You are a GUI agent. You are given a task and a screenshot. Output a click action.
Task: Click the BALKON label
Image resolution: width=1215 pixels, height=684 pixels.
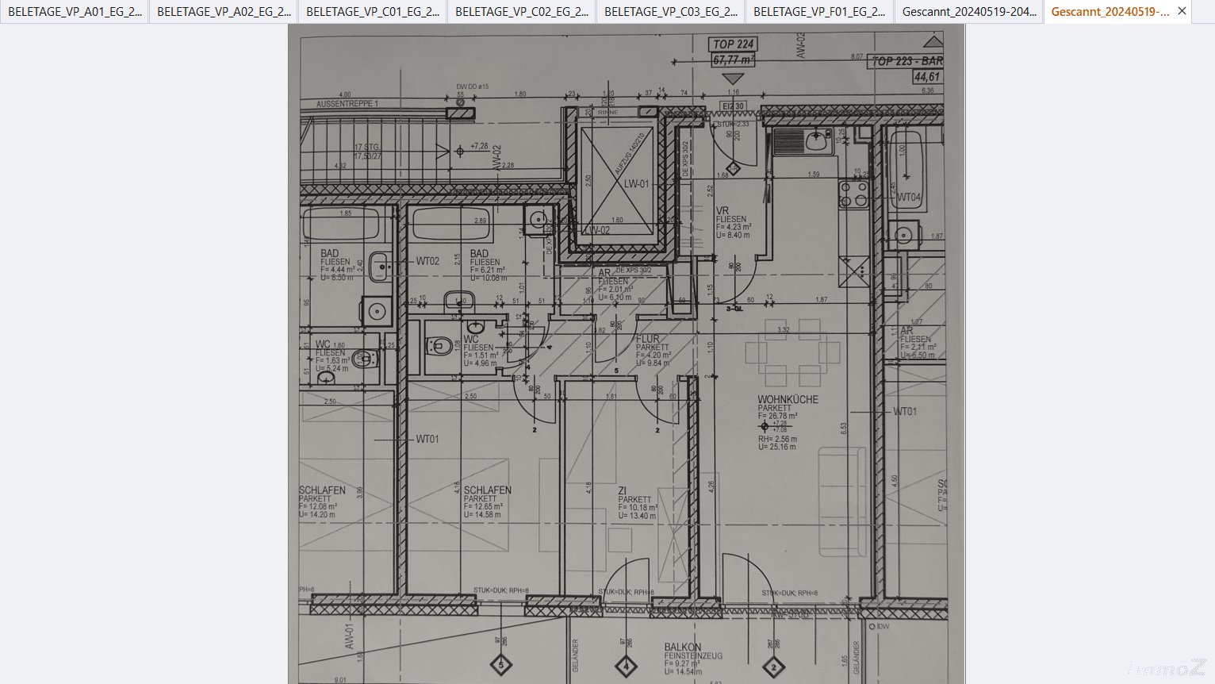[x=683, y=647]
